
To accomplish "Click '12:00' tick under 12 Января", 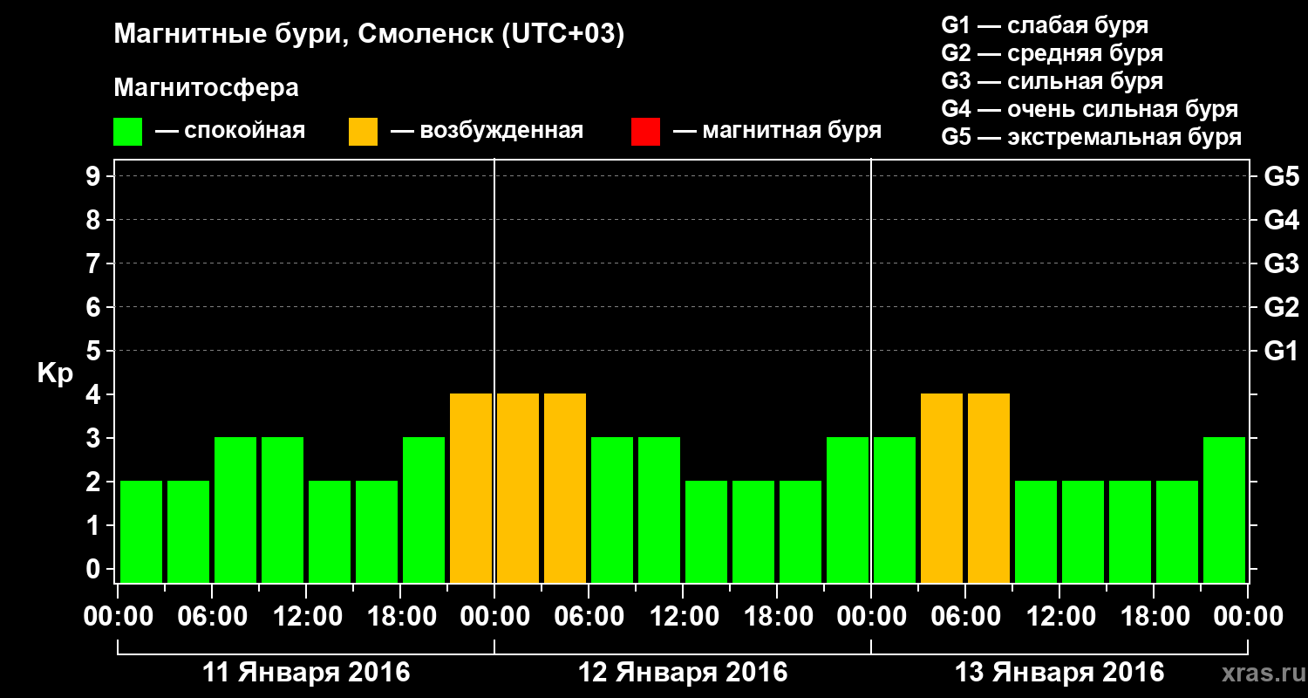I will 684,617.
